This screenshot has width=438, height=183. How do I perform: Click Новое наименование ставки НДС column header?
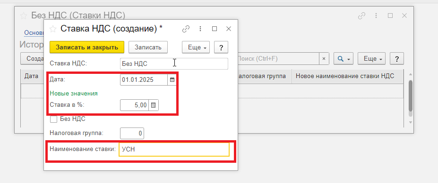coord(347,76)
